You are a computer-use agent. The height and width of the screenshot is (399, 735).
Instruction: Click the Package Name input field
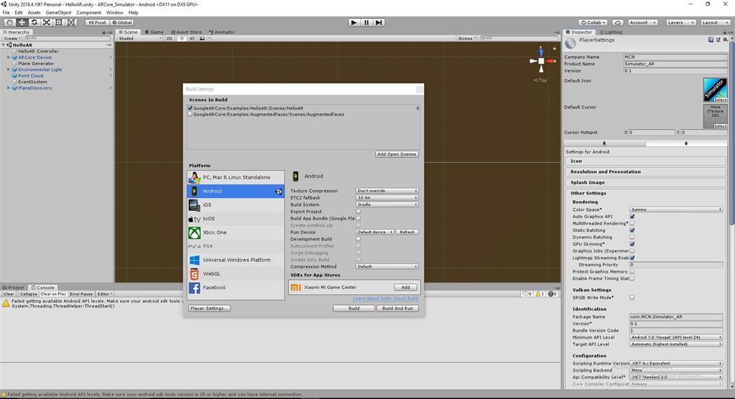(676, 316)
